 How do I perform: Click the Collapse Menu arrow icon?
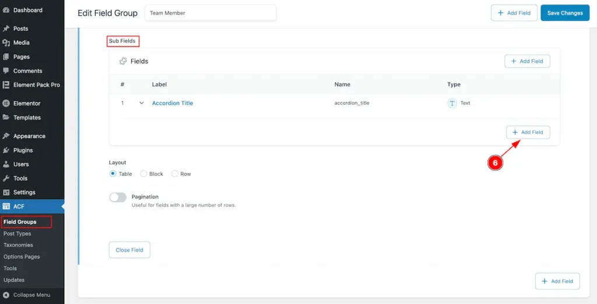coord(6,295)
